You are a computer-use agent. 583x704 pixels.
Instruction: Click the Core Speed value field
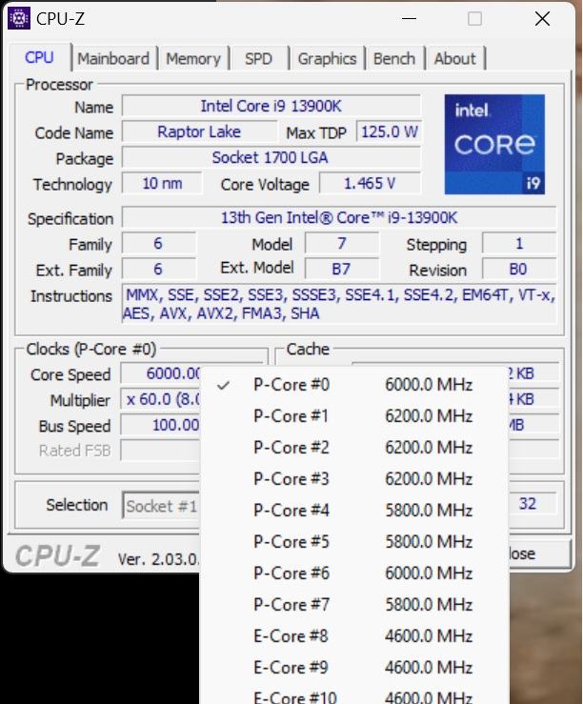pos(161,373)
